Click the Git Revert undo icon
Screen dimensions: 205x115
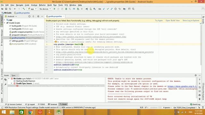(119, 9)
